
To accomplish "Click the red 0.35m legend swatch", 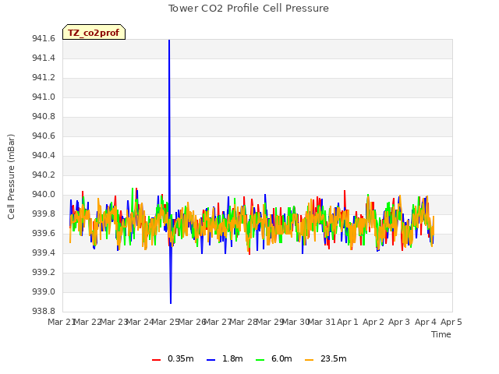I will pos(156,360).
